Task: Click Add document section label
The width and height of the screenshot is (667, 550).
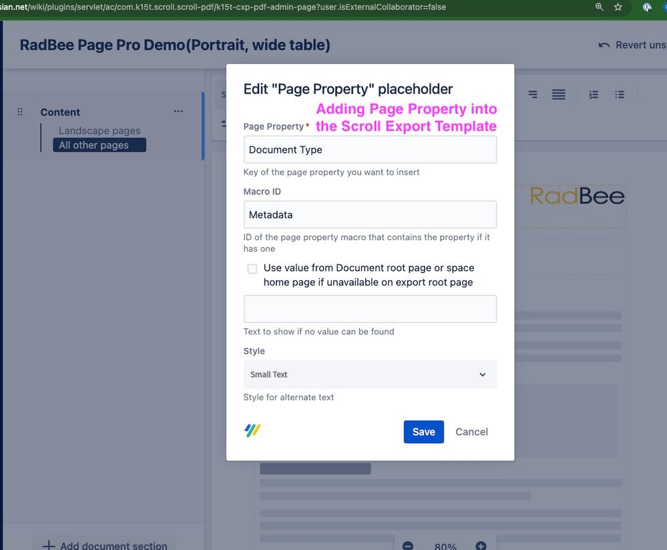Action: 114,546
